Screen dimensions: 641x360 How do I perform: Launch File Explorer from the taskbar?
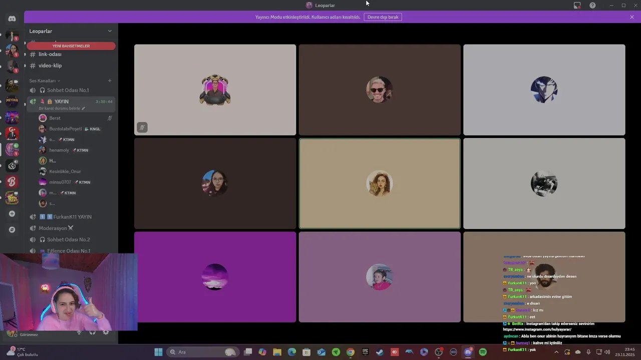click(x=277, y=352)
